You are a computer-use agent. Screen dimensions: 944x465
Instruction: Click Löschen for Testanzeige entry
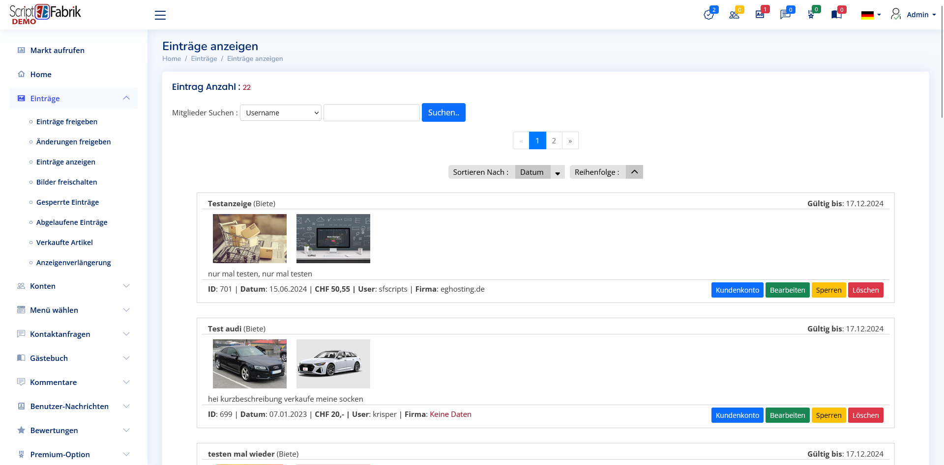(866, 290)
